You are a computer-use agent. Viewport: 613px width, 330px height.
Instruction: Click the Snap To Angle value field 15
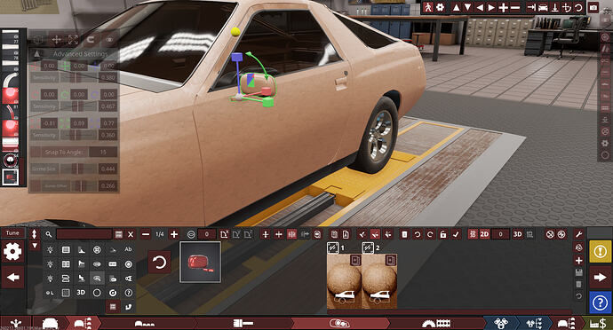pyautogui.click(x=103, y=152)
